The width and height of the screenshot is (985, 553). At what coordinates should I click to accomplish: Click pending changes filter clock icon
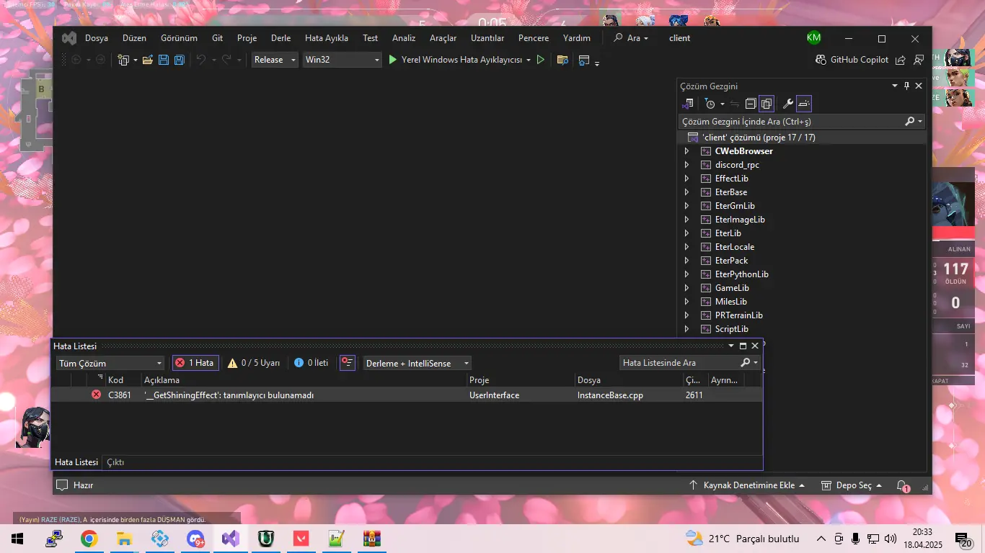pyautogui.click(x=710, y=104)
